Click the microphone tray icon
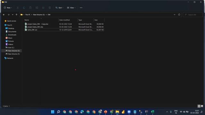The height and width of the screenshot is (115, 205). pyautogui.click(x=171, y=112)
